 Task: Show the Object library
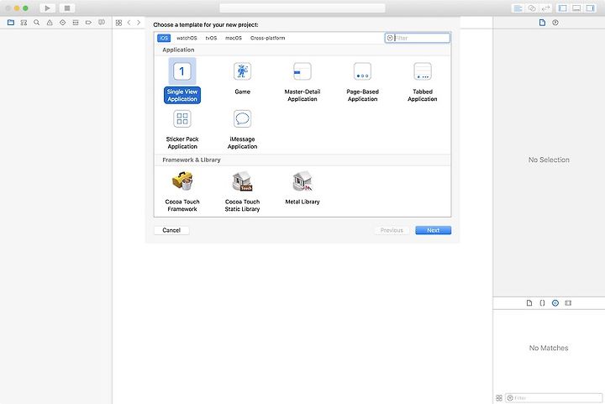point(555,303)
